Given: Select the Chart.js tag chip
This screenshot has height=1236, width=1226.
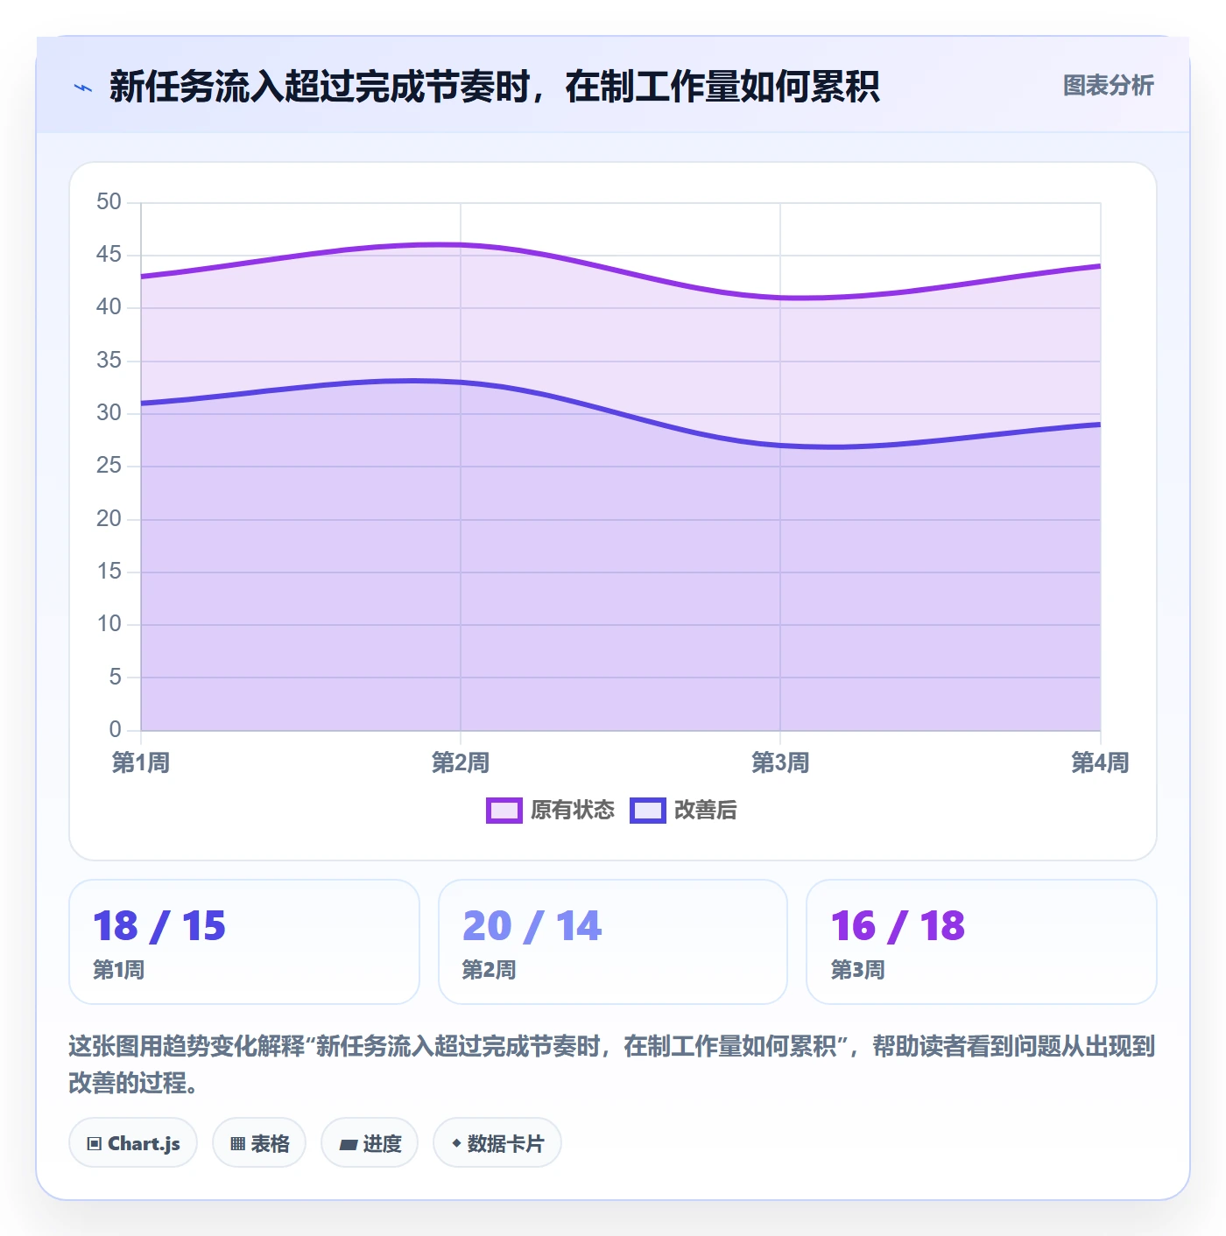Looking at the screenshot, I should pyautogui.click(x=133, y=1143).
